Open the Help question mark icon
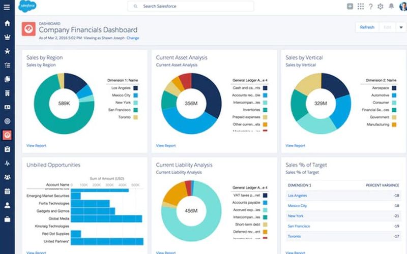This screenshot has height=254, width=407. 371,7
